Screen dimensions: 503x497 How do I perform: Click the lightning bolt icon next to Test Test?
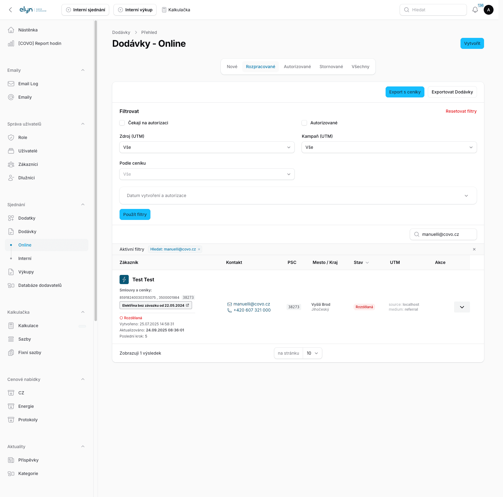[x=124, y=279]
